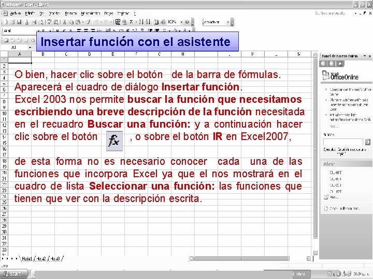Click the Windows Start button
The height and width of the screenshot is (279, 373).
click(x=13, y=274)
